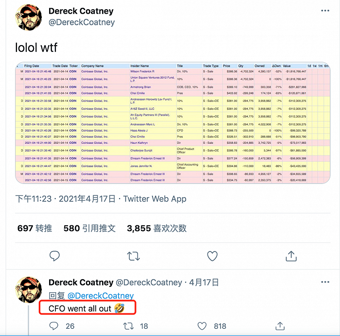The height and width of the screenshot is (336, 340).
Task: Share the 'CFO went all out' reply
Action: coord(280,326)
